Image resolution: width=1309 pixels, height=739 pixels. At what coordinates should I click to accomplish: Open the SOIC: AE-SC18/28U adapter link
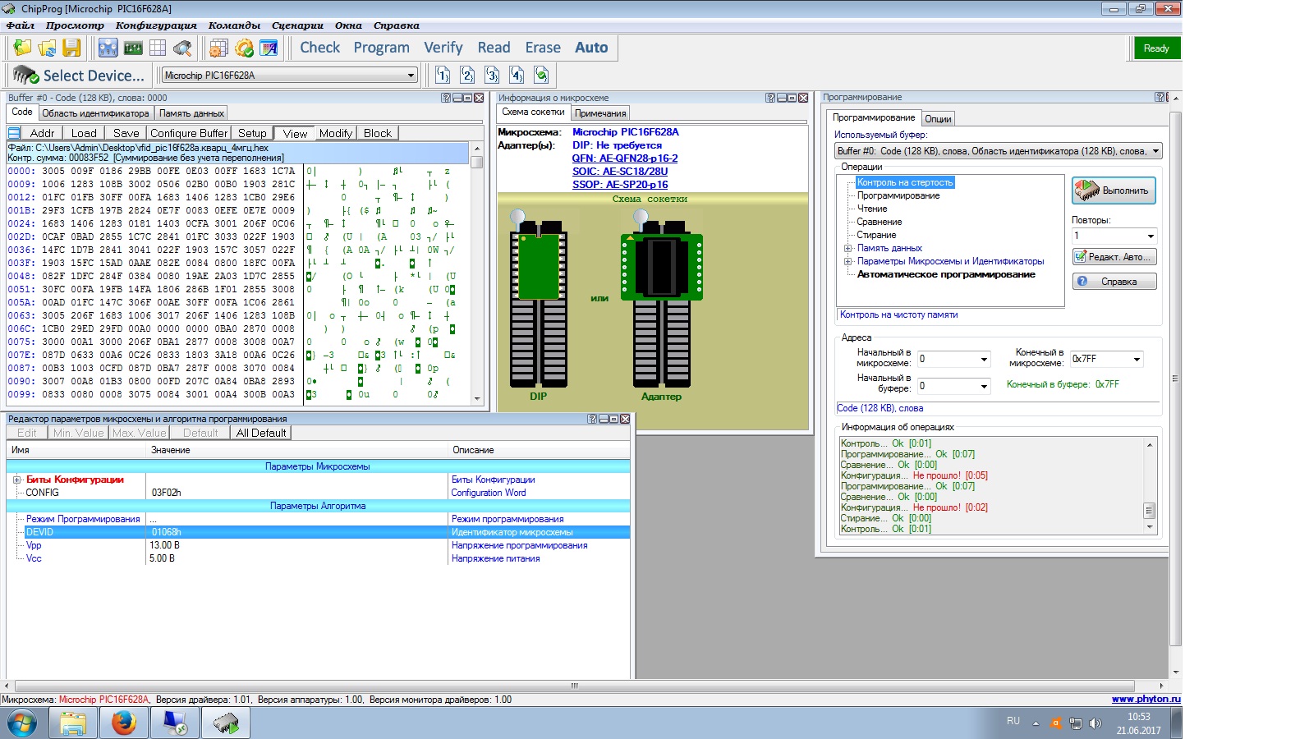[620, 172]
